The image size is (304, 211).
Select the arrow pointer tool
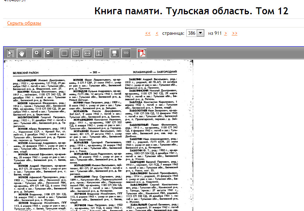(10, 53)
